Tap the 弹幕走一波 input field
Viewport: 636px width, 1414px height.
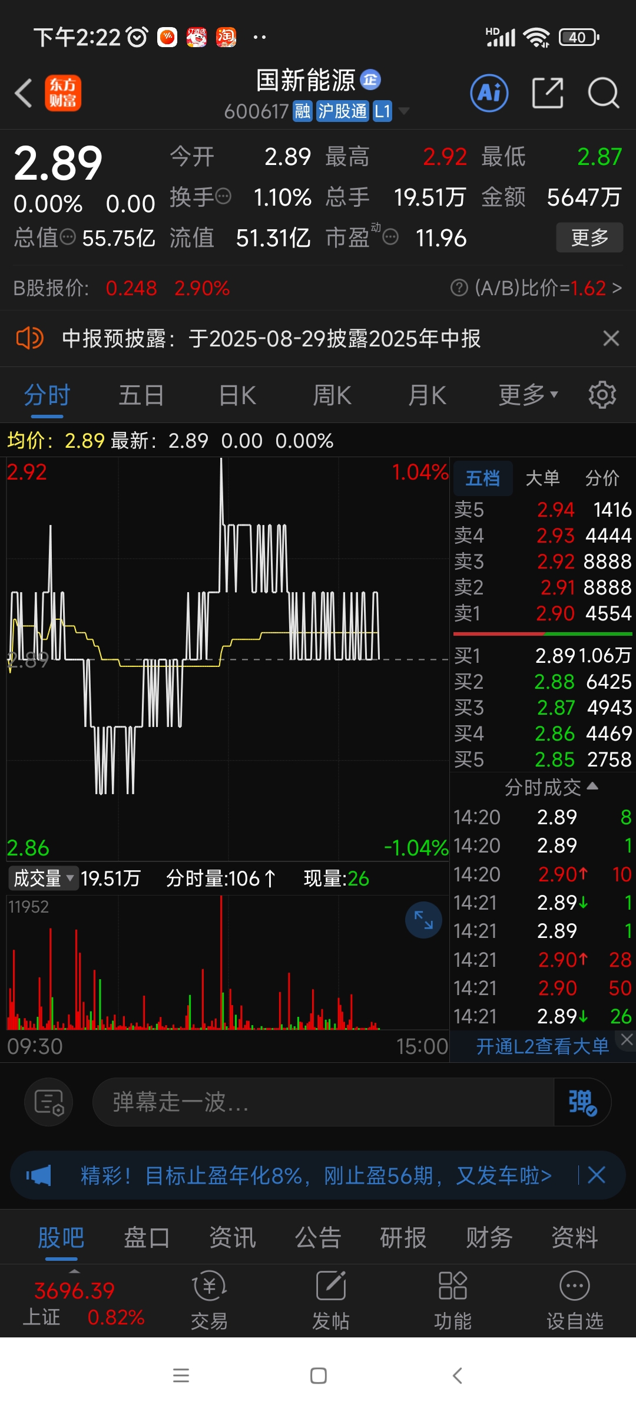click(x=323, y=1102)
